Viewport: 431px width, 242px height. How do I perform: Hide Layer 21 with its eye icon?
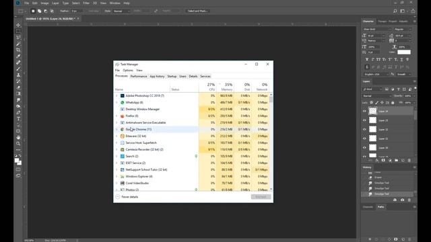(364, 138)
